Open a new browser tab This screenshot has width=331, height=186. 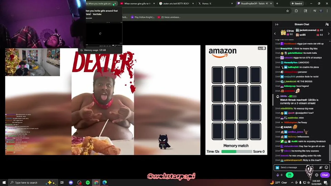[277, 4]
